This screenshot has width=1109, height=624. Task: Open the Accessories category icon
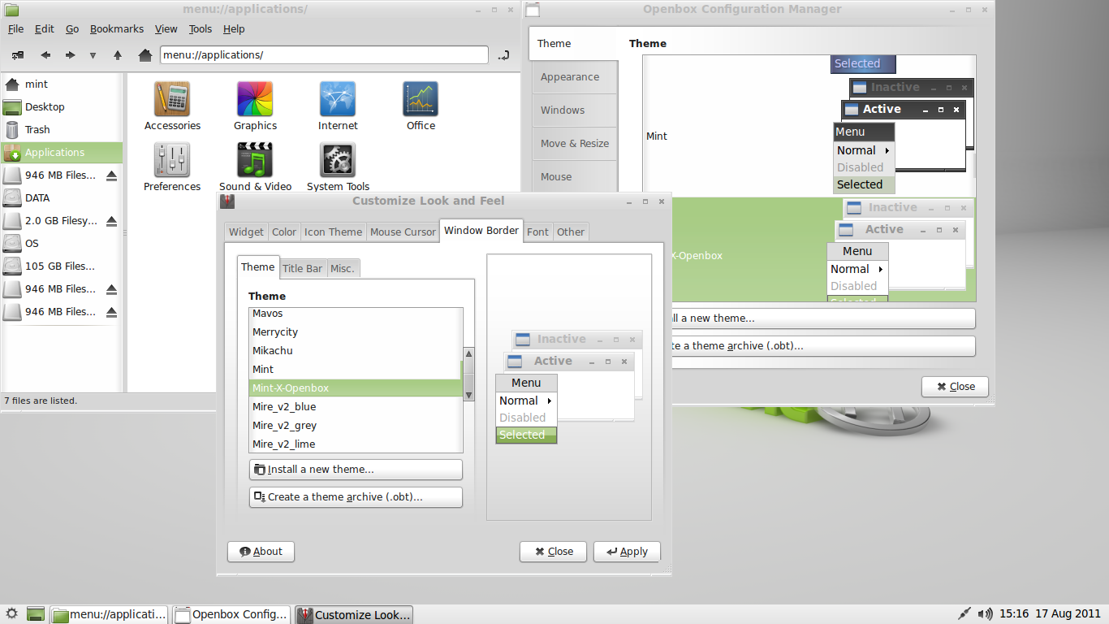click(172, 99)
